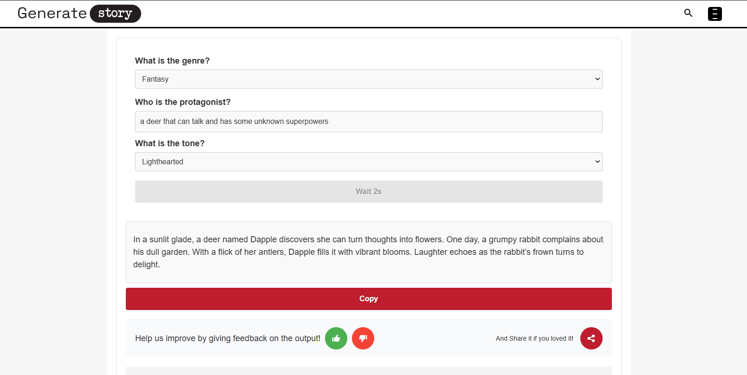Give thumbs up feedback on output
This screenshot has width=747, height=375.
click(336, 338)
